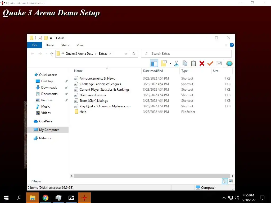This screenshot has width=271, height=203.
Task: Open the Home ribbon tab
Action: click(x=50, y=45)
